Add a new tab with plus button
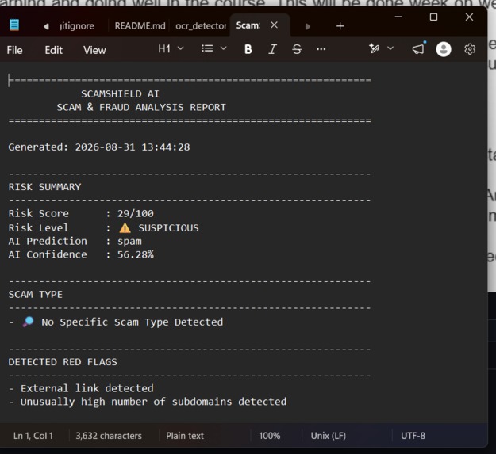Image resolution: width=496 pixels, height=454 pixels. pos(340,26)
